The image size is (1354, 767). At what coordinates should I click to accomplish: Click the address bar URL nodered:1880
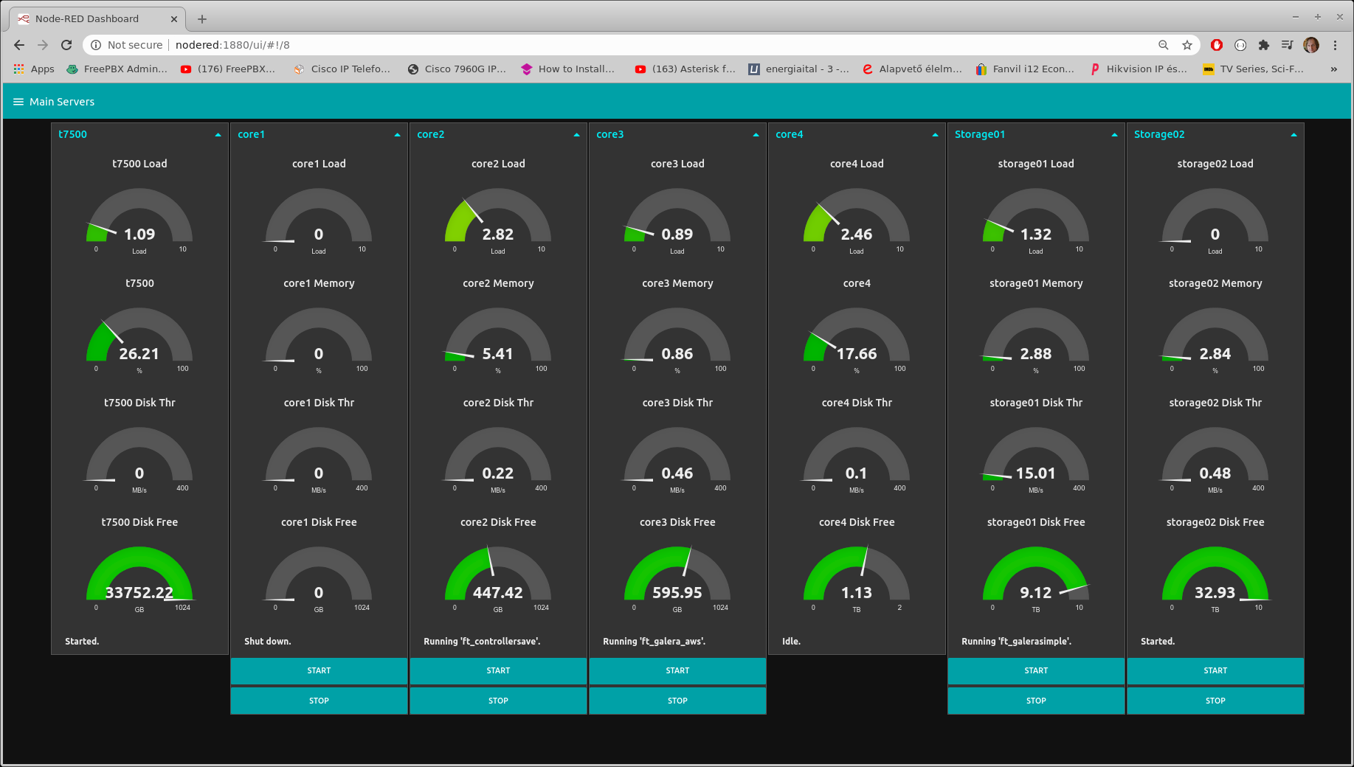coord(232,45)
